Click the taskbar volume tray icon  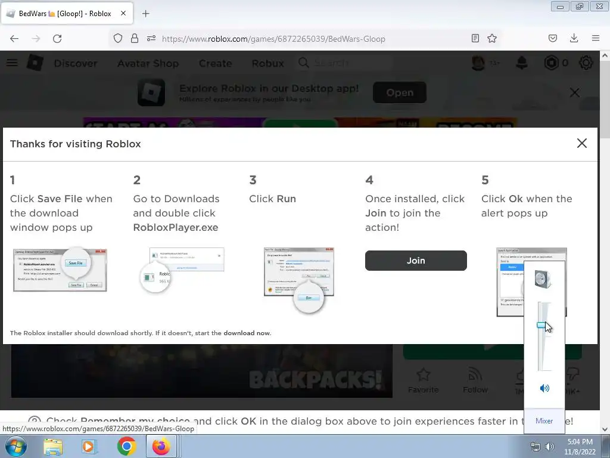[x=549, y=446]
